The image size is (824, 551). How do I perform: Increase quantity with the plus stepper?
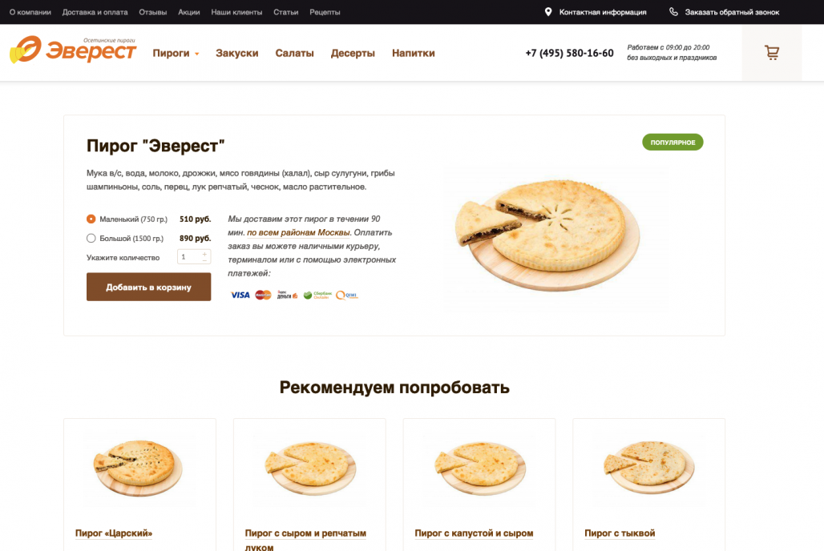point(204,254)
